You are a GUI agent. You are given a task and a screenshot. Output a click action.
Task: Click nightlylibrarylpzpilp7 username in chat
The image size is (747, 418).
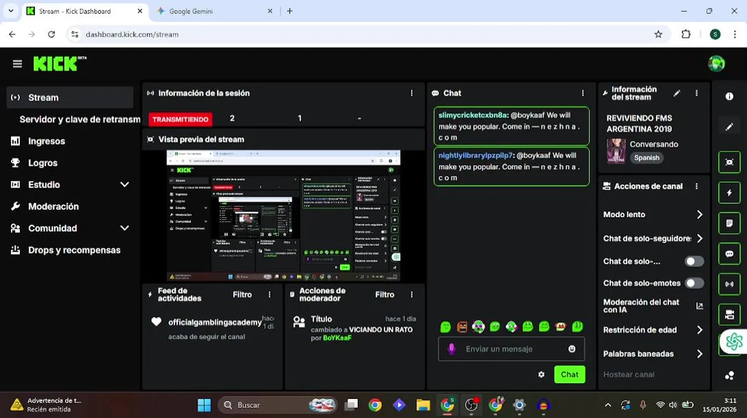pyautogui.click(x=476, y=155)
